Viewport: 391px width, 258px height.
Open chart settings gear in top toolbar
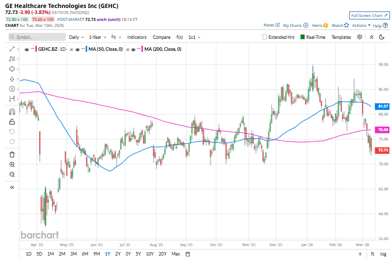tap(360, 37)
